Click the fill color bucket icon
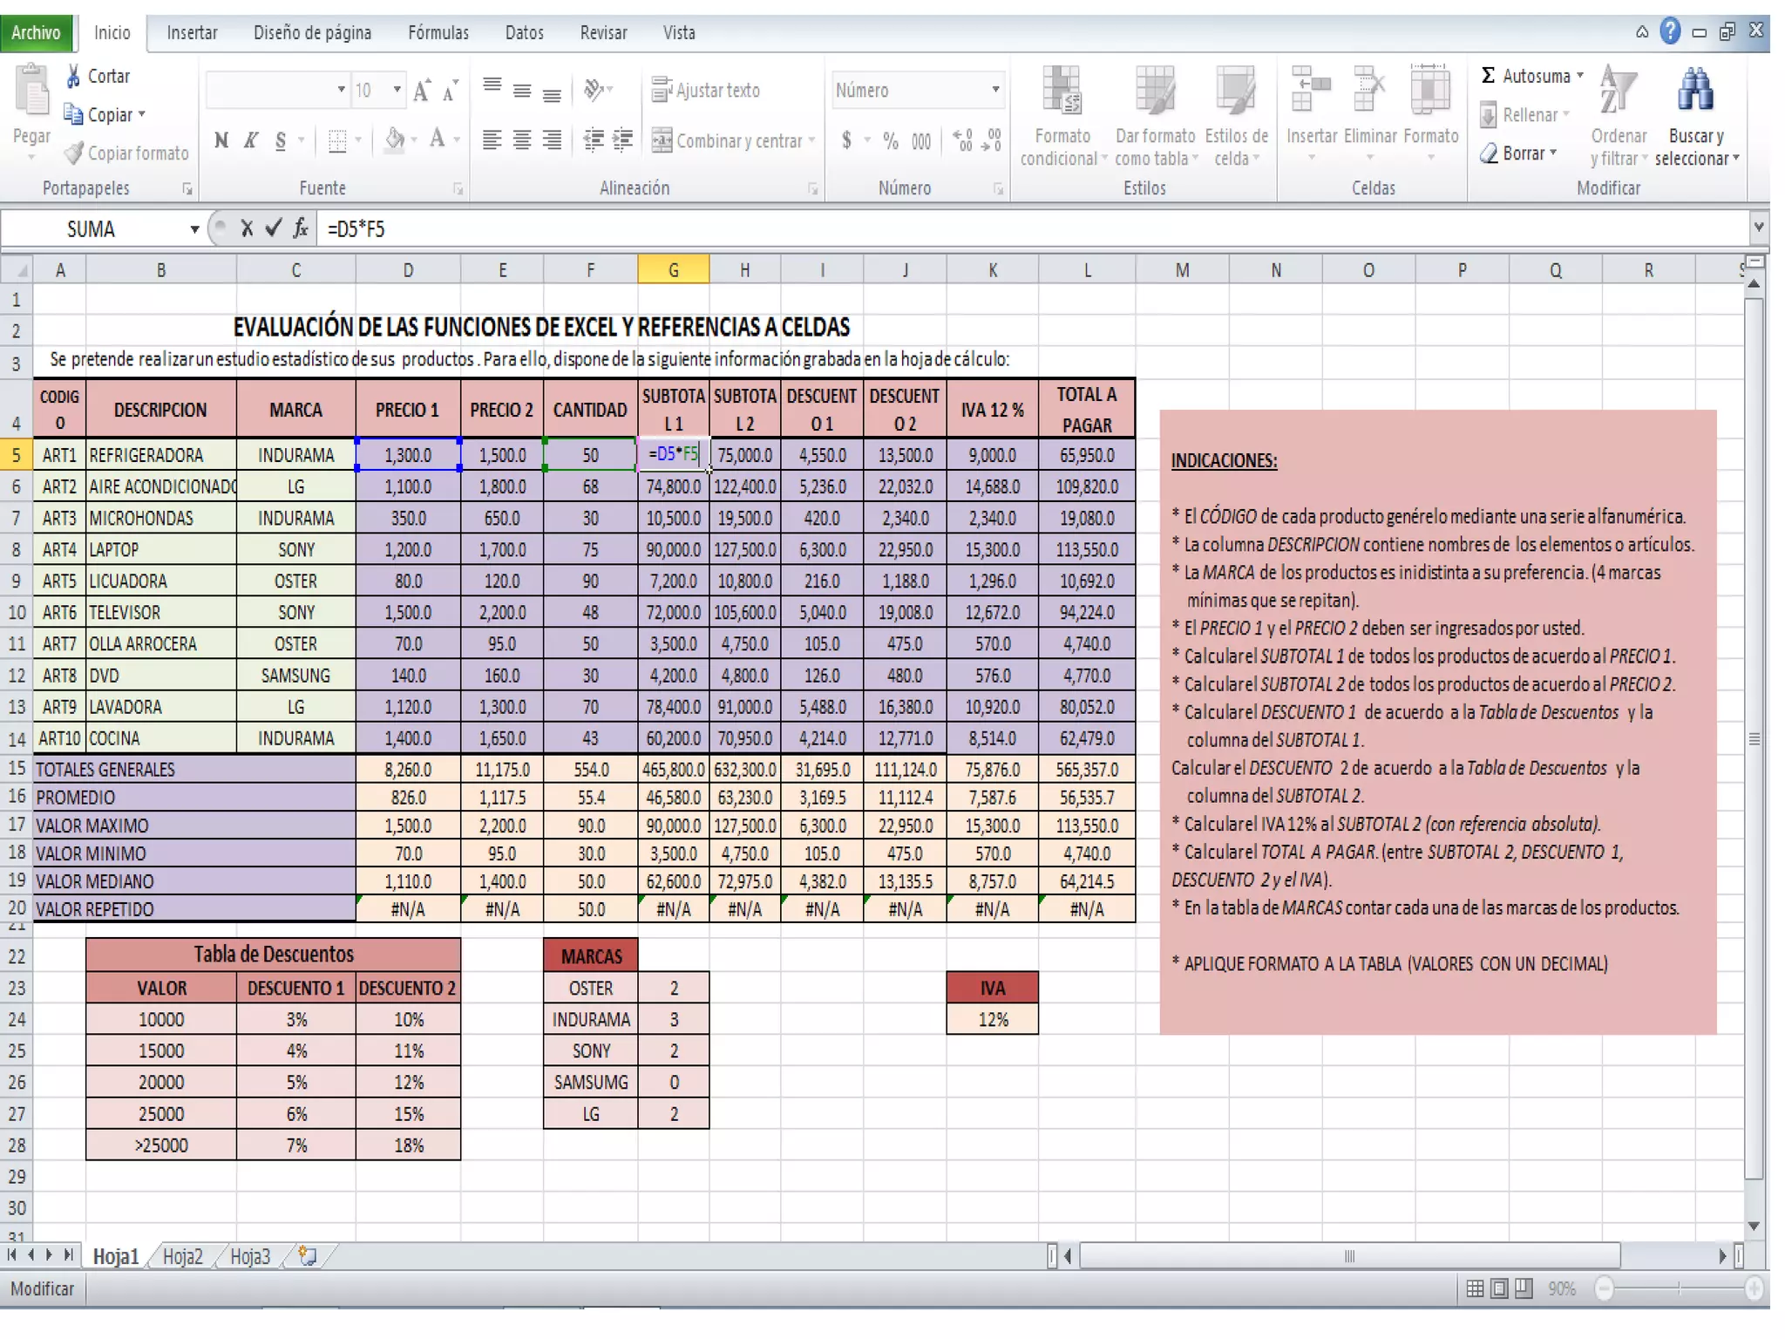The width and height of the screenshot is (1785, 1339). 395,139
